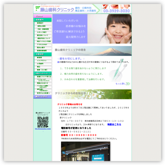Image resolution: width=165 pixels, height=165 pixels.
Task: Click the 03-3939-3030 phone banner
Action: 116,11
